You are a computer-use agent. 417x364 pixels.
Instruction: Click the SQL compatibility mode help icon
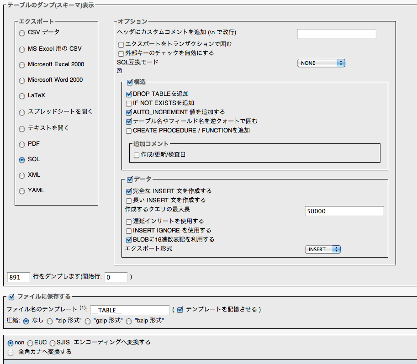click(120, 71)
